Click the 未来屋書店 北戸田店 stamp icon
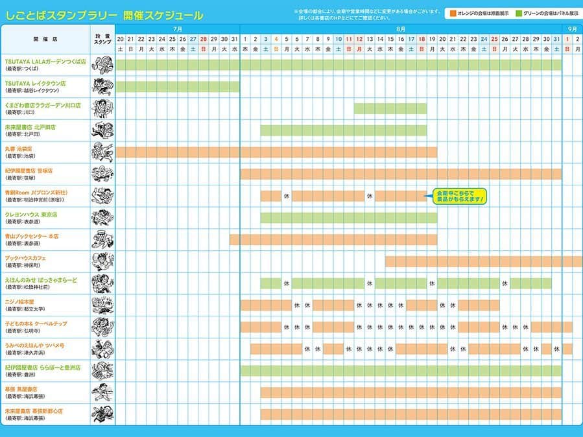The image size is (583, 437). point(102,130)
